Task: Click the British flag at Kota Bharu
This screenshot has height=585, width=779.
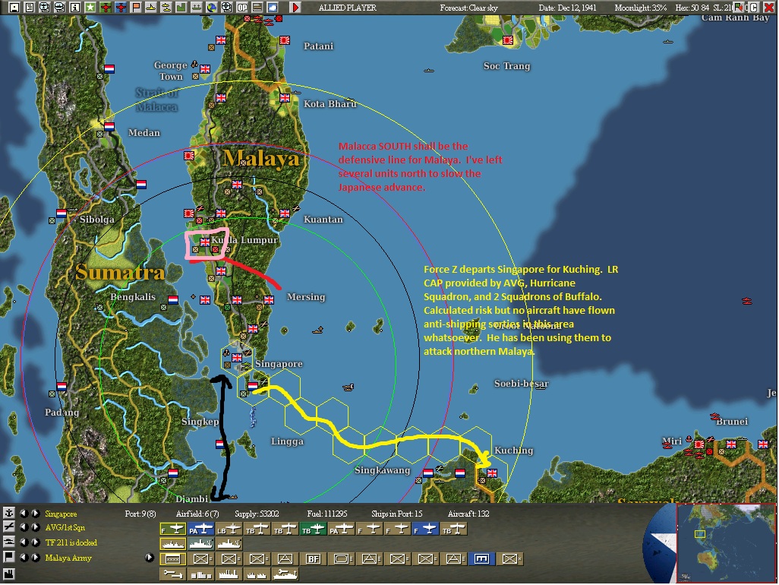Action: 285,98
